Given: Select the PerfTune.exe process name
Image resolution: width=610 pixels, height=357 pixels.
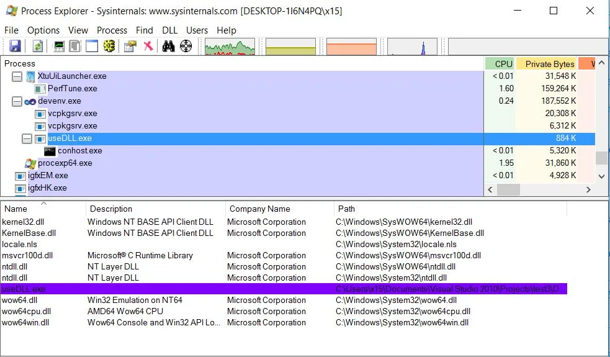Looking at the screenshot, I should point(73,89).
